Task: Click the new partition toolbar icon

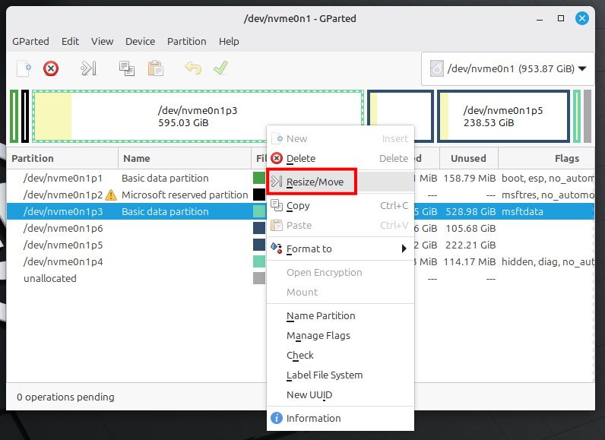Action: coord(24,68)
